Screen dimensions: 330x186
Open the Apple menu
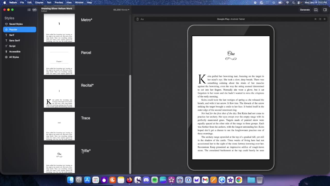(x=4, y=3)
